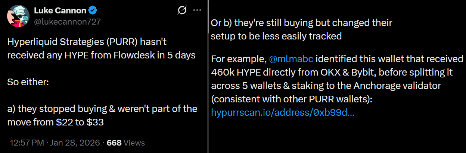Open the hypurrscan.io address link
Viewport: 466px width, 153px height.
click(x=283, y=112)
